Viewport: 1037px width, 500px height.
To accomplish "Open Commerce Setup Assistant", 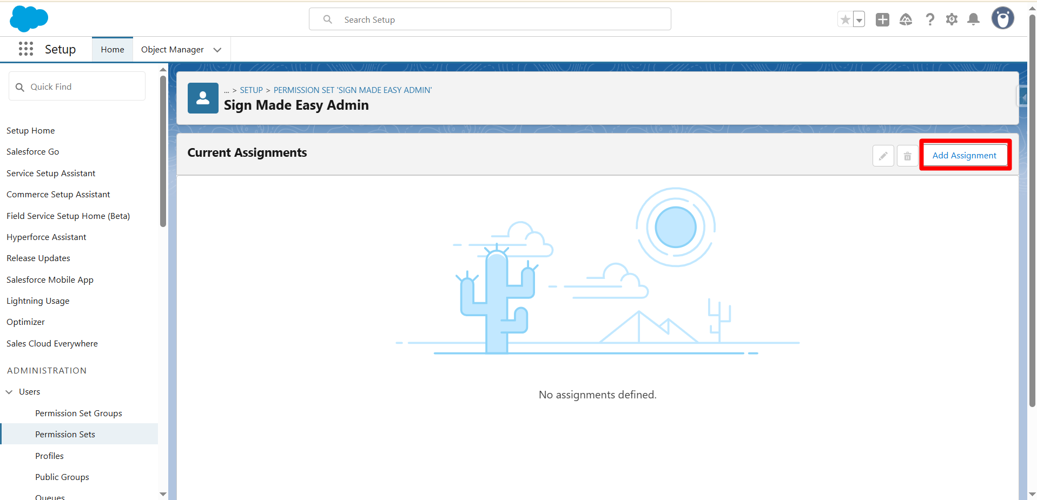I will (58, 195).
